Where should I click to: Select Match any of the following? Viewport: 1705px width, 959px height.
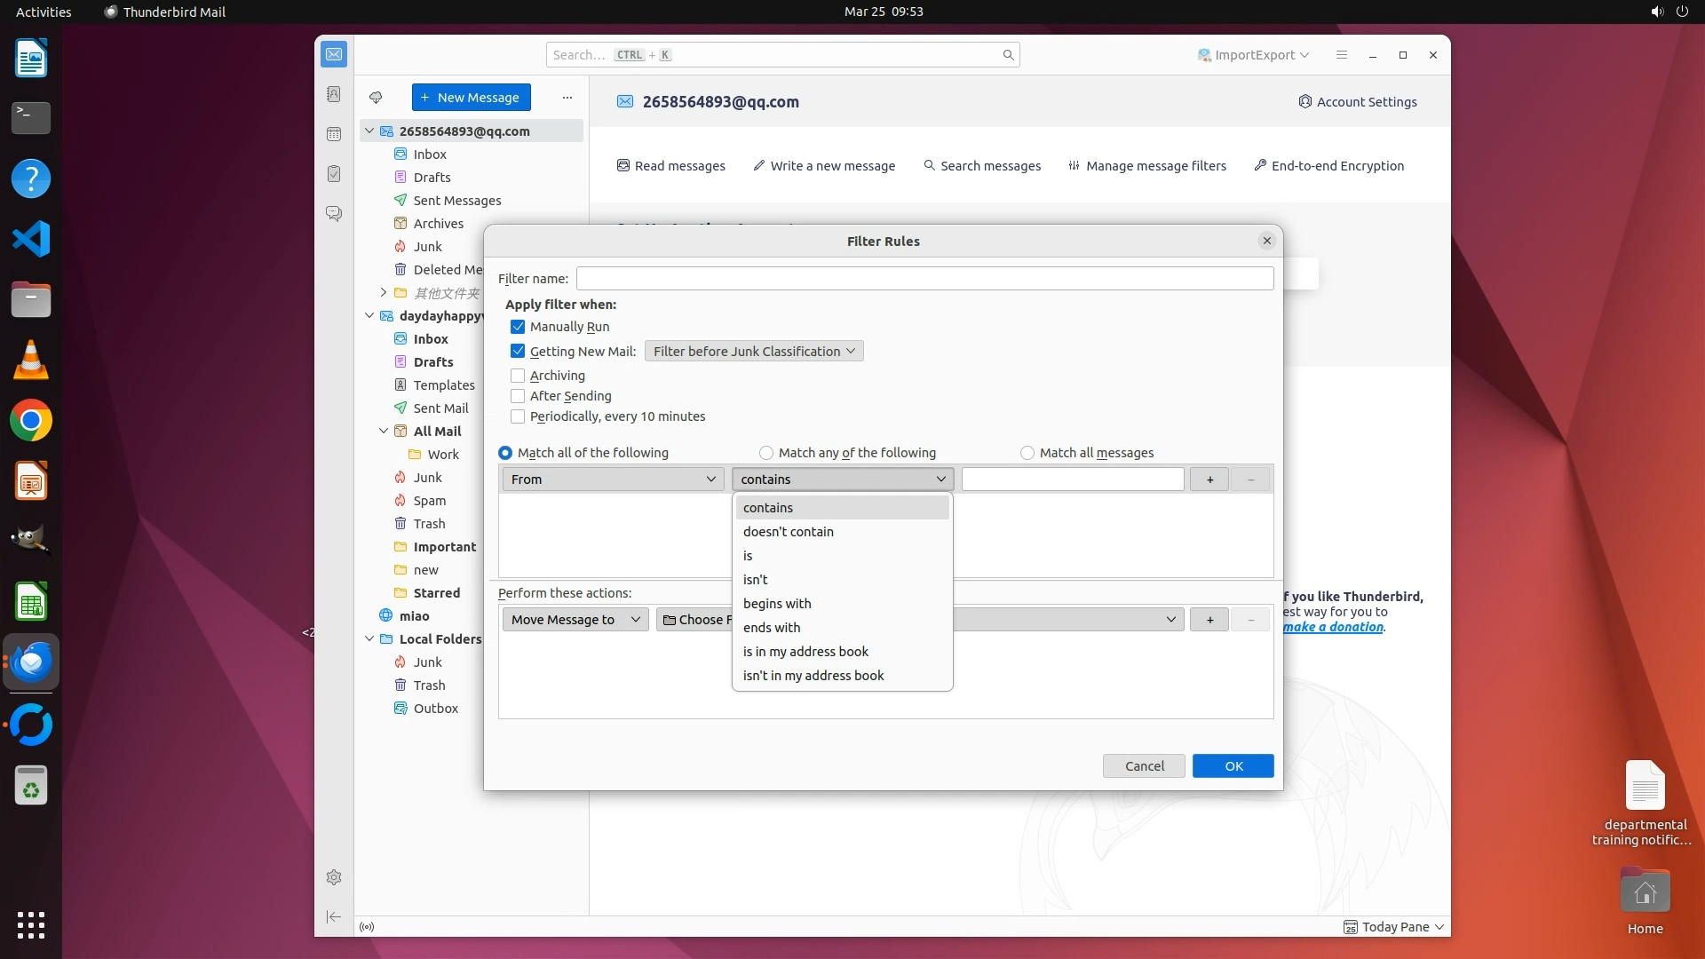(766, 453)
